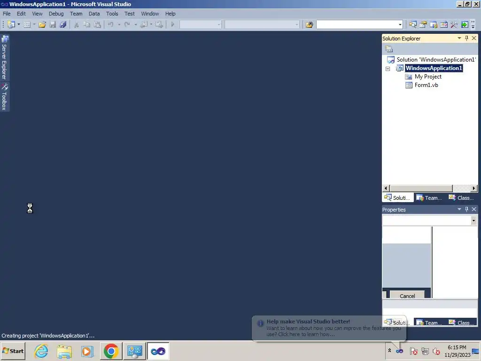Click Solution Explorer scrollbar right arrow
Screen dimensions: 481x361
pos(474,188)
